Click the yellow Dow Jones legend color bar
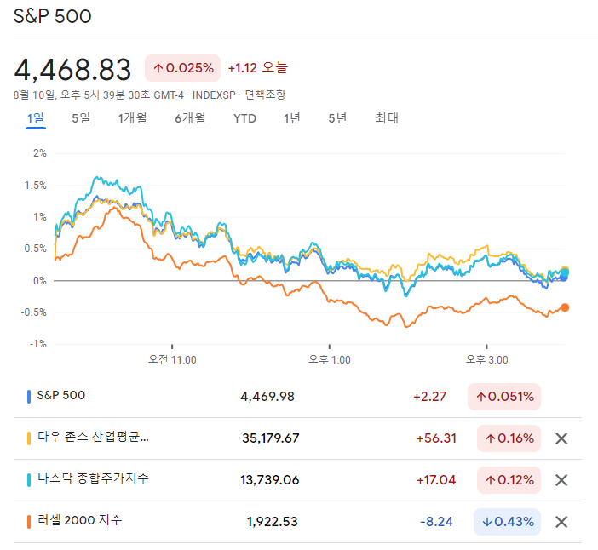 29,438
